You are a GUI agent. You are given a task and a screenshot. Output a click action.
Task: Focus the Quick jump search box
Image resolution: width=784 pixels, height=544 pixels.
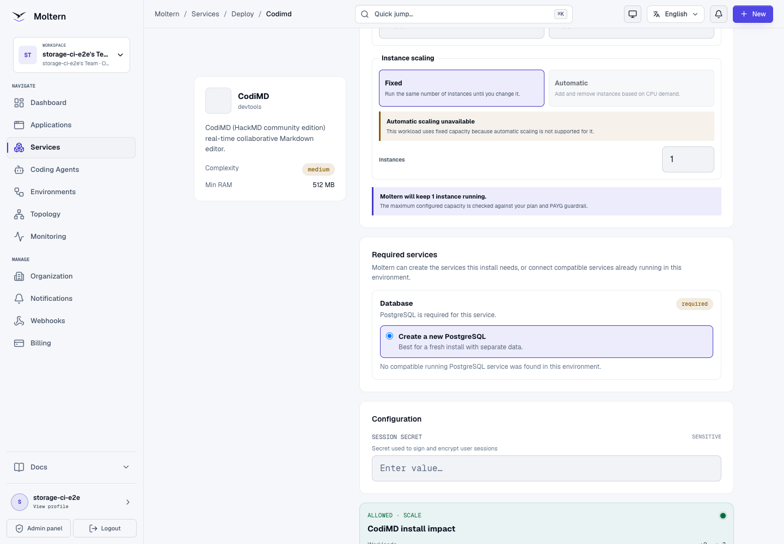464,14
